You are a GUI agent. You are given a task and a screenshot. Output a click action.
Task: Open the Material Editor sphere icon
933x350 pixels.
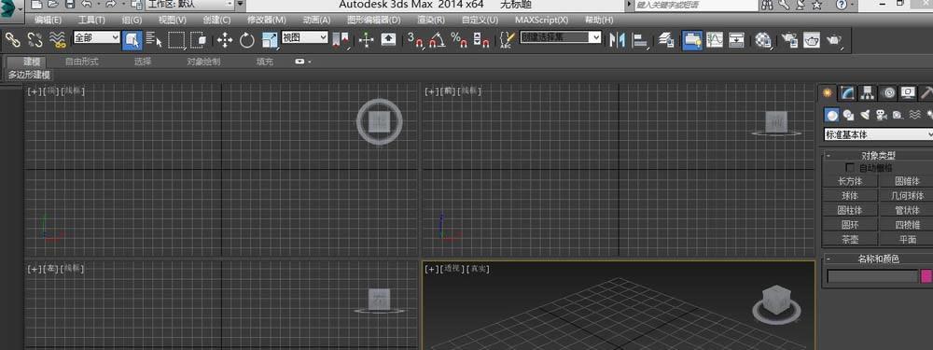763,40
